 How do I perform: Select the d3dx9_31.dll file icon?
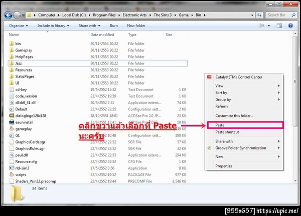[x=12, y=102]
